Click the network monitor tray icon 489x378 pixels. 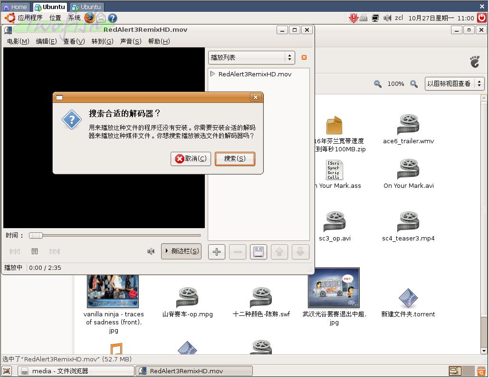(x=375, y=18)
